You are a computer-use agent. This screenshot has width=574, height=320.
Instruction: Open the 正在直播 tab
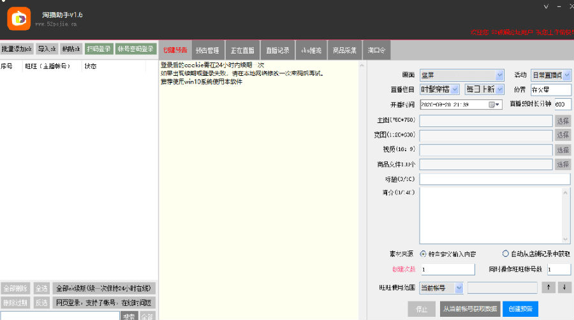pos(242,50)
